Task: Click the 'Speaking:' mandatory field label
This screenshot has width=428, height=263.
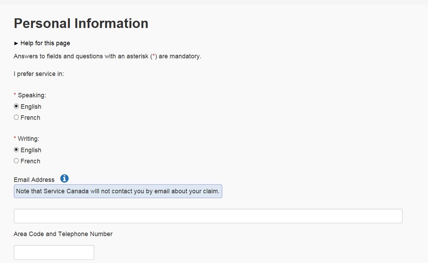Action: (32, 95)
